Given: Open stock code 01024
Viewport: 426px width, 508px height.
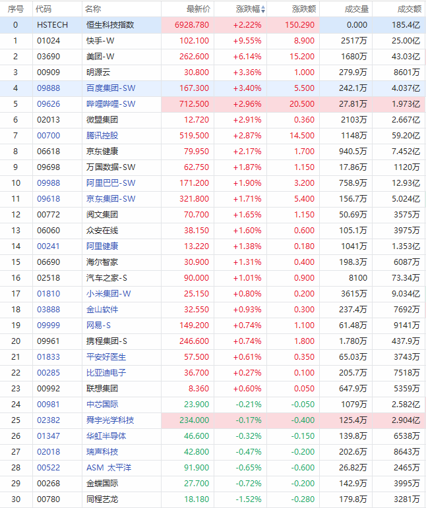Looking at the screenshot, I should (48, 41).
